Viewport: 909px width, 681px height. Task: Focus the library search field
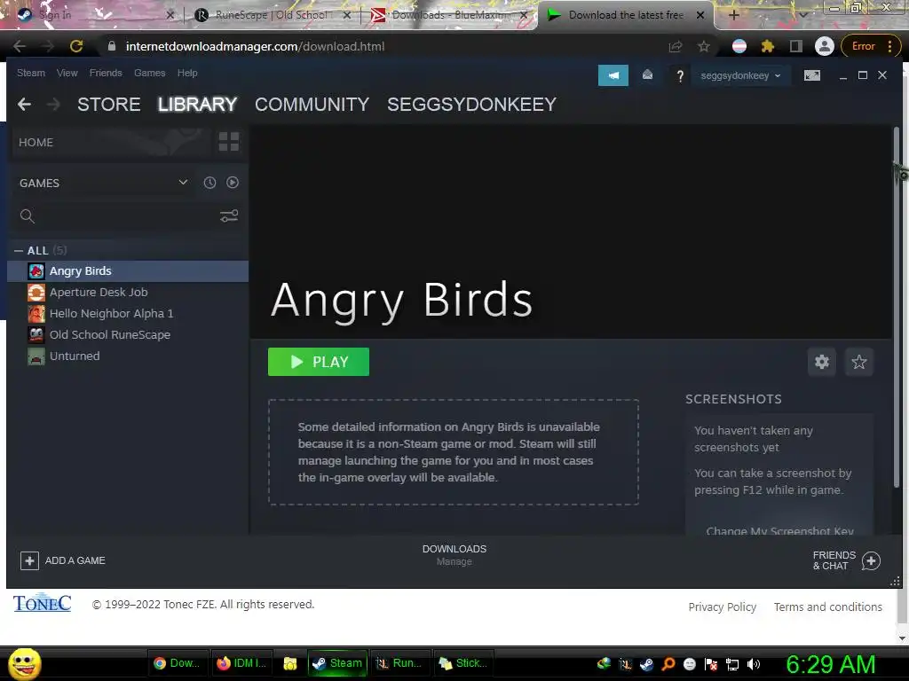(x=126, y=216)
